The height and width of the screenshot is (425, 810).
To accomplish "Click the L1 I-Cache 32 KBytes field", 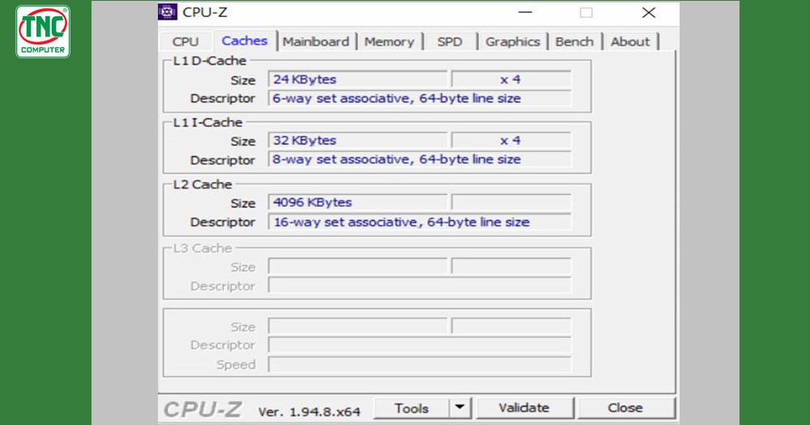I will tap(357, 141).
